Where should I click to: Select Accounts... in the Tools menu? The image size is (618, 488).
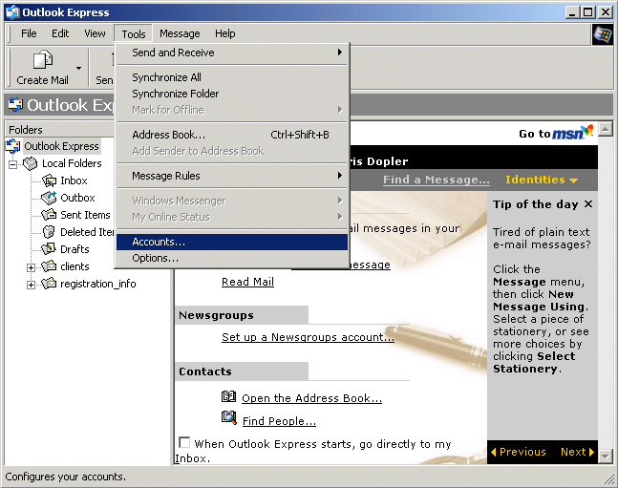232,242
